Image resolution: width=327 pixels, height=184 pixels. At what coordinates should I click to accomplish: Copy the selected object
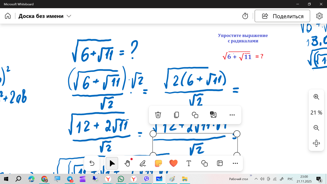coord(176,115)
